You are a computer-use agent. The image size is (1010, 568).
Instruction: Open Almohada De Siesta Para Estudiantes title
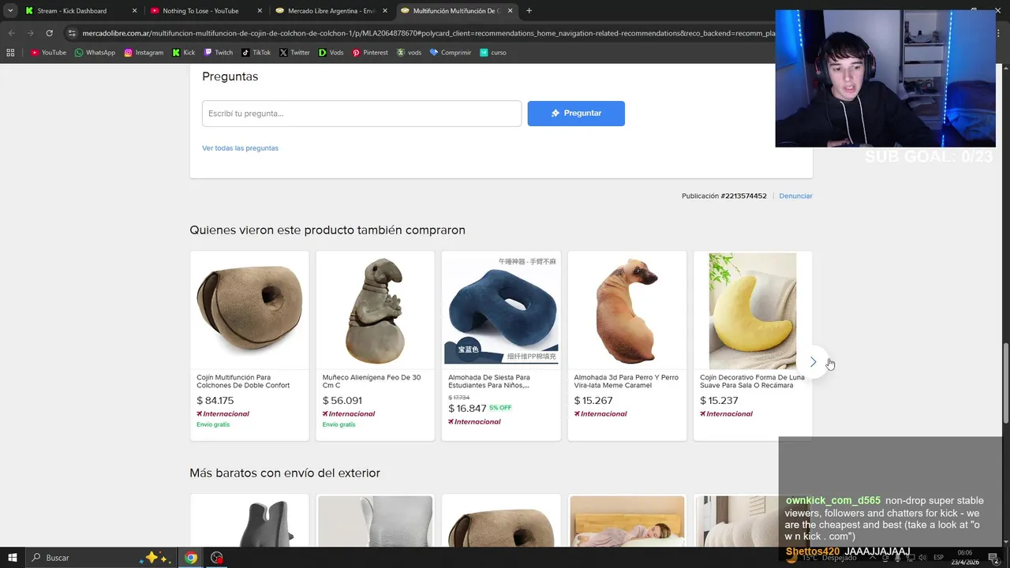(x=489, y=382)
